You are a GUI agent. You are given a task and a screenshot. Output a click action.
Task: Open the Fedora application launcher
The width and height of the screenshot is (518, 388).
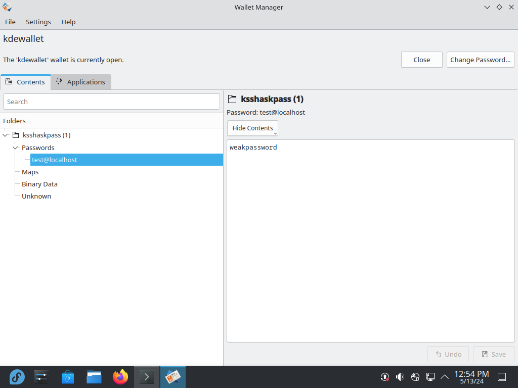(x=17, y=377)
